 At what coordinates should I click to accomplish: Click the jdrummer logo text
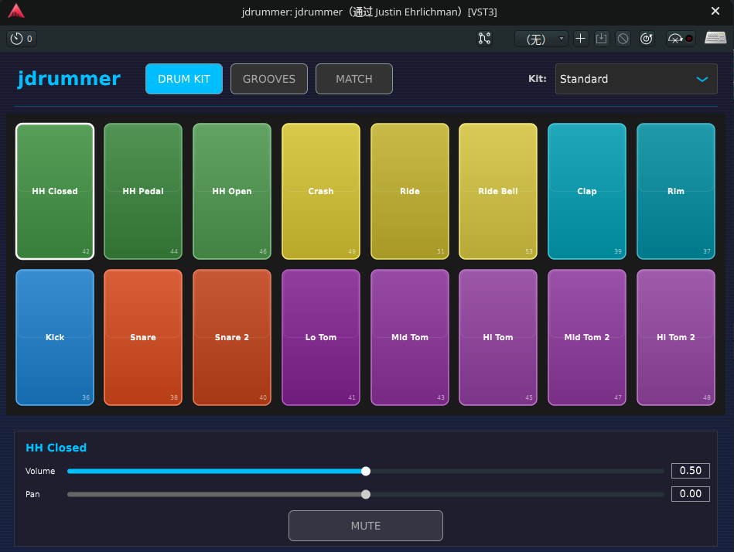69,79
